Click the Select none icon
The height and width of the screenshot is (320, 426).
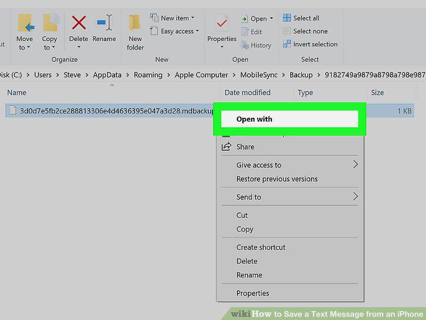pos(287,31)
